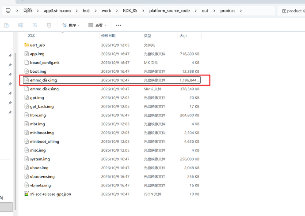Select misc.img file icon
This screenshot has height=216, width=305.
[27, 150]
